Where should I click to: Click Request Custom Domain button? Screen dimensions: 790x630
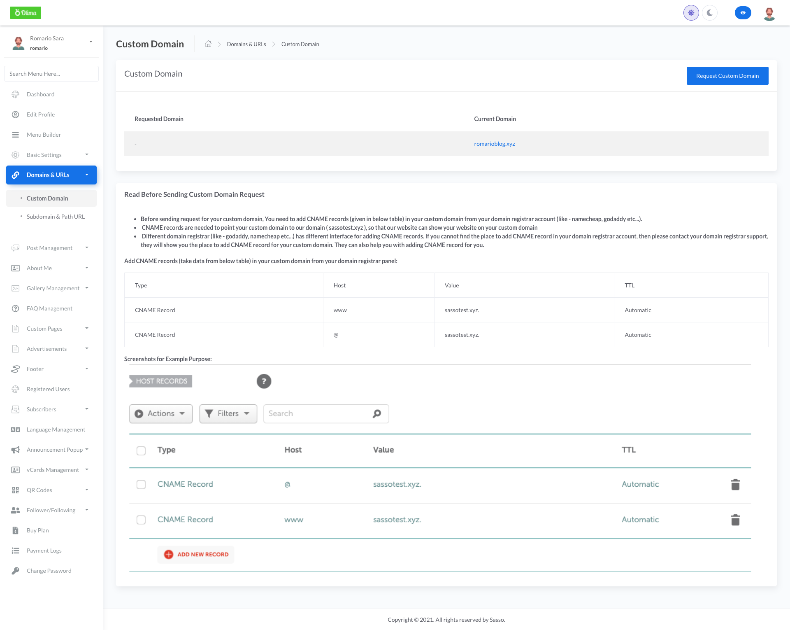(x=727, y=76)
